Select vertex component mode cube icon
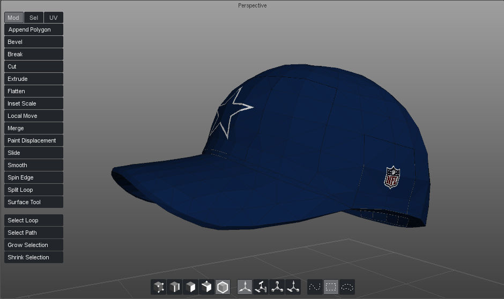Image resolution: width=504 pixels, height=299 pixels. (x=159, y=287)
